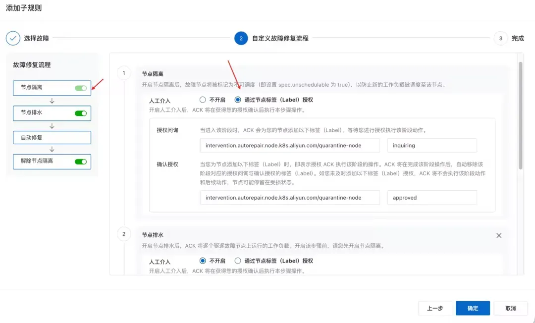Click the step 3 circle beside 完成
The height and width of the screenshot is (323, 535).
[500, 38]
